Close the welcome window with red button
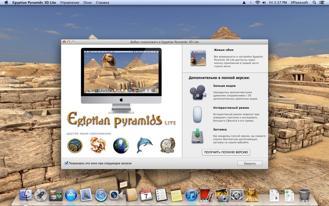This screenshot has width=329, height=206. tap(64, 42)
